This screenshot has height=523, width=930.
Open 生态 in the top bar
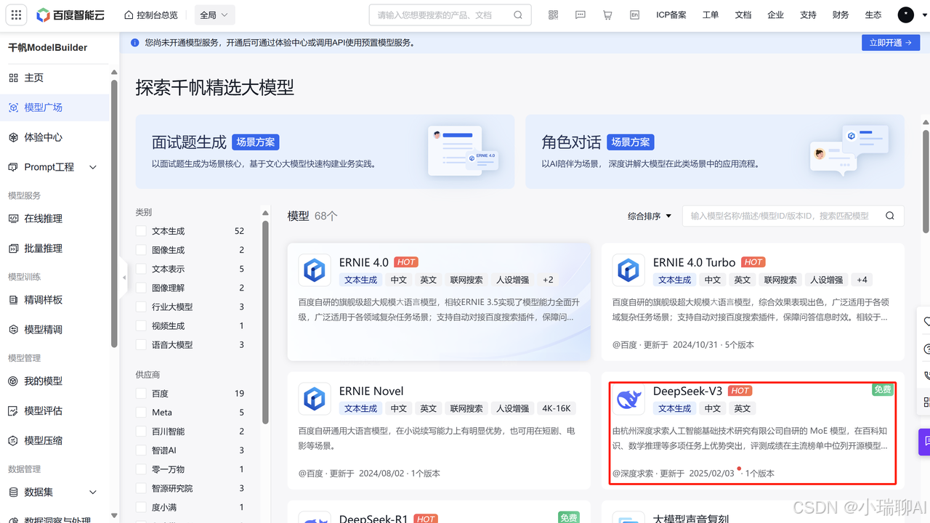click(x=873, y=15)
